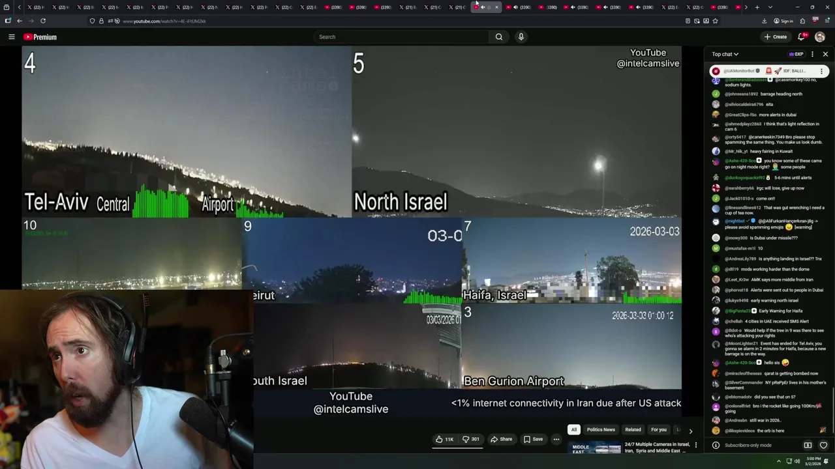
Task: Open a new browser tab
Action: point(757,7)
